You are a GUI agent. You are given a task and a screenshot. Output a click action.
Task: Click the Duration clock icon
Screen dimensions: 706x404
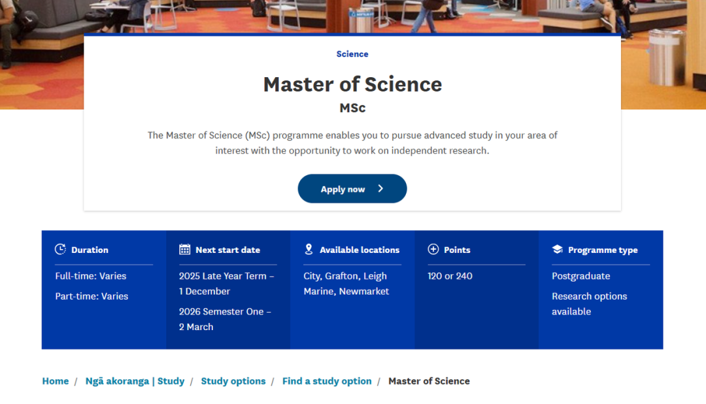[x=60, y=250]
